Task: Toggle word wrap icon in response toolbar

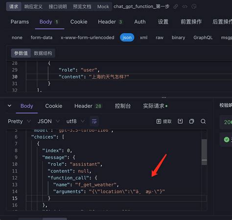Action: point(94,121)
